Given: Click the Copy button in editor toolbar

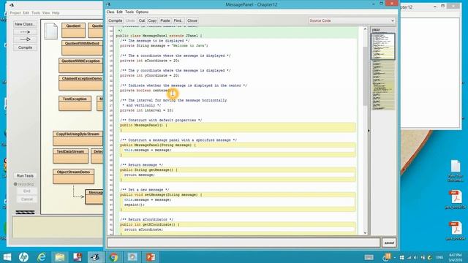Looking at the screenshot, I should (x=152, y=20).
